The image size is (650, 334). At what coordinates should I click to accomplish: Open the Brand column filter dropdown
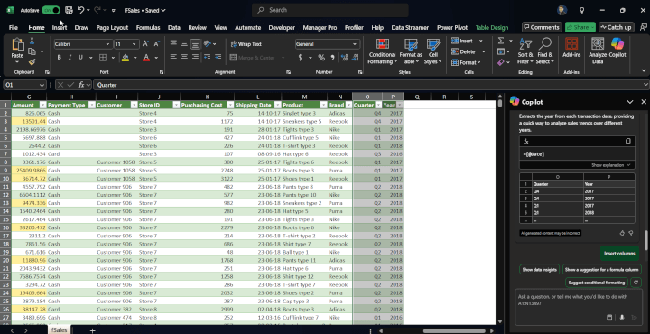pyautogui.click(x=348, y=105)
